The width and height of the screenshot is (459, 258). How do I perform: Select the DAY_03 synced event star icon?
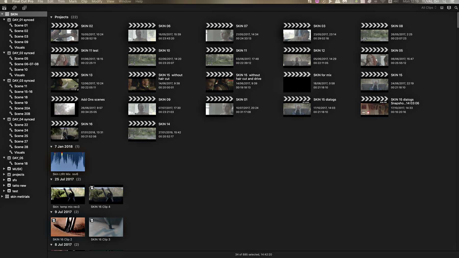point(9,80)
